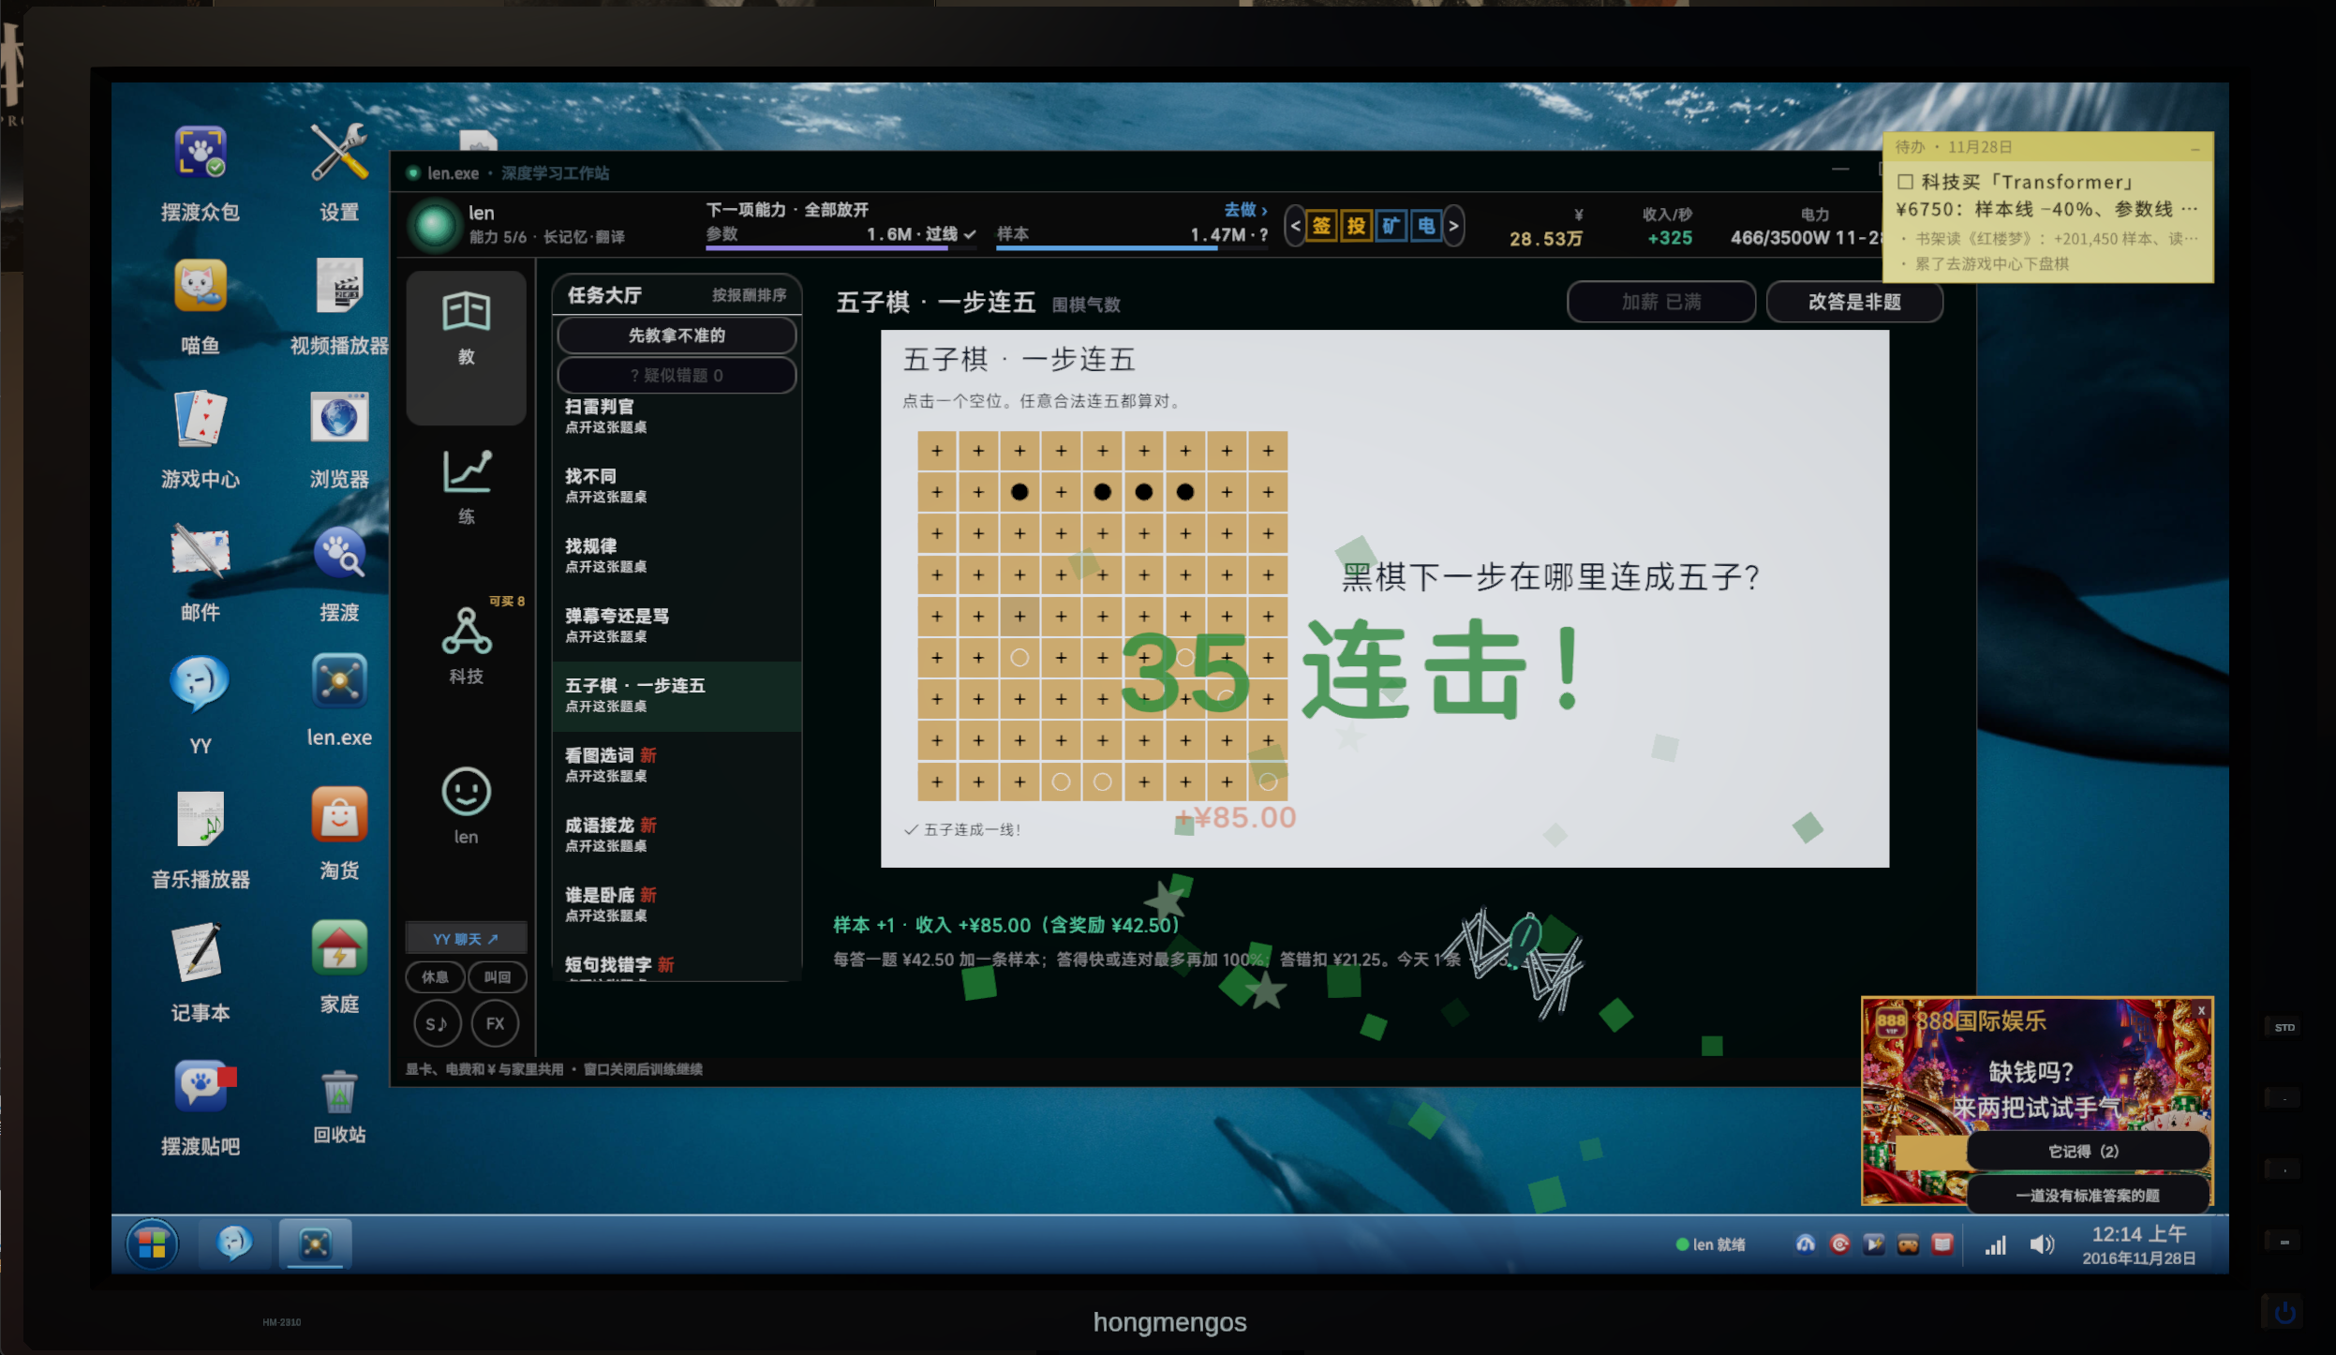2336x1355 pixels.
Task: Click the empty cell between black stones
Action: pos(1061,492)
